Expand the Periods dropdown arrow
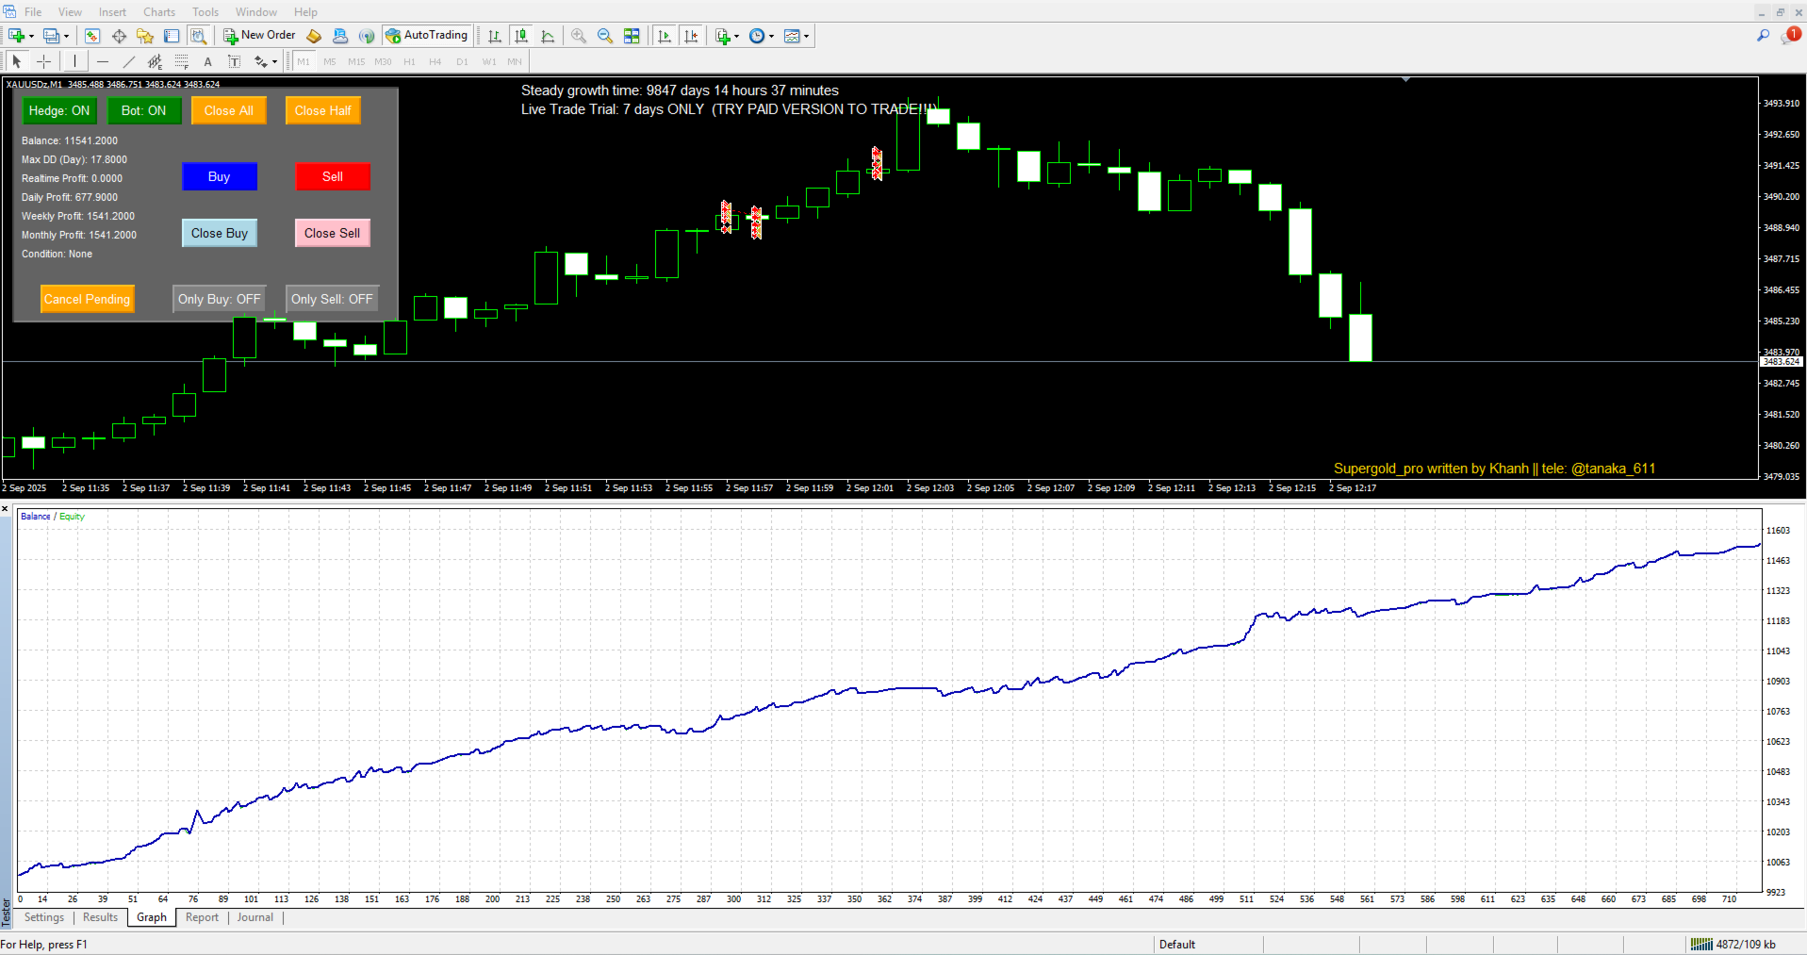The width and height of the screenshot is (1807, 955). (x=771, y=37)
